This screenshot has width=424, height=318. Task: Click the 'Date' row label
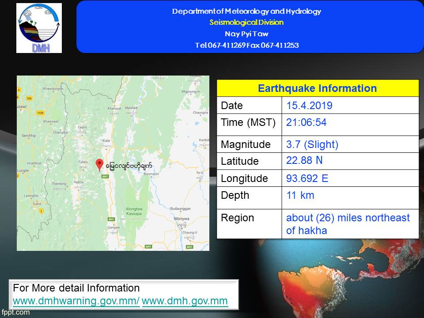(232, 106)
